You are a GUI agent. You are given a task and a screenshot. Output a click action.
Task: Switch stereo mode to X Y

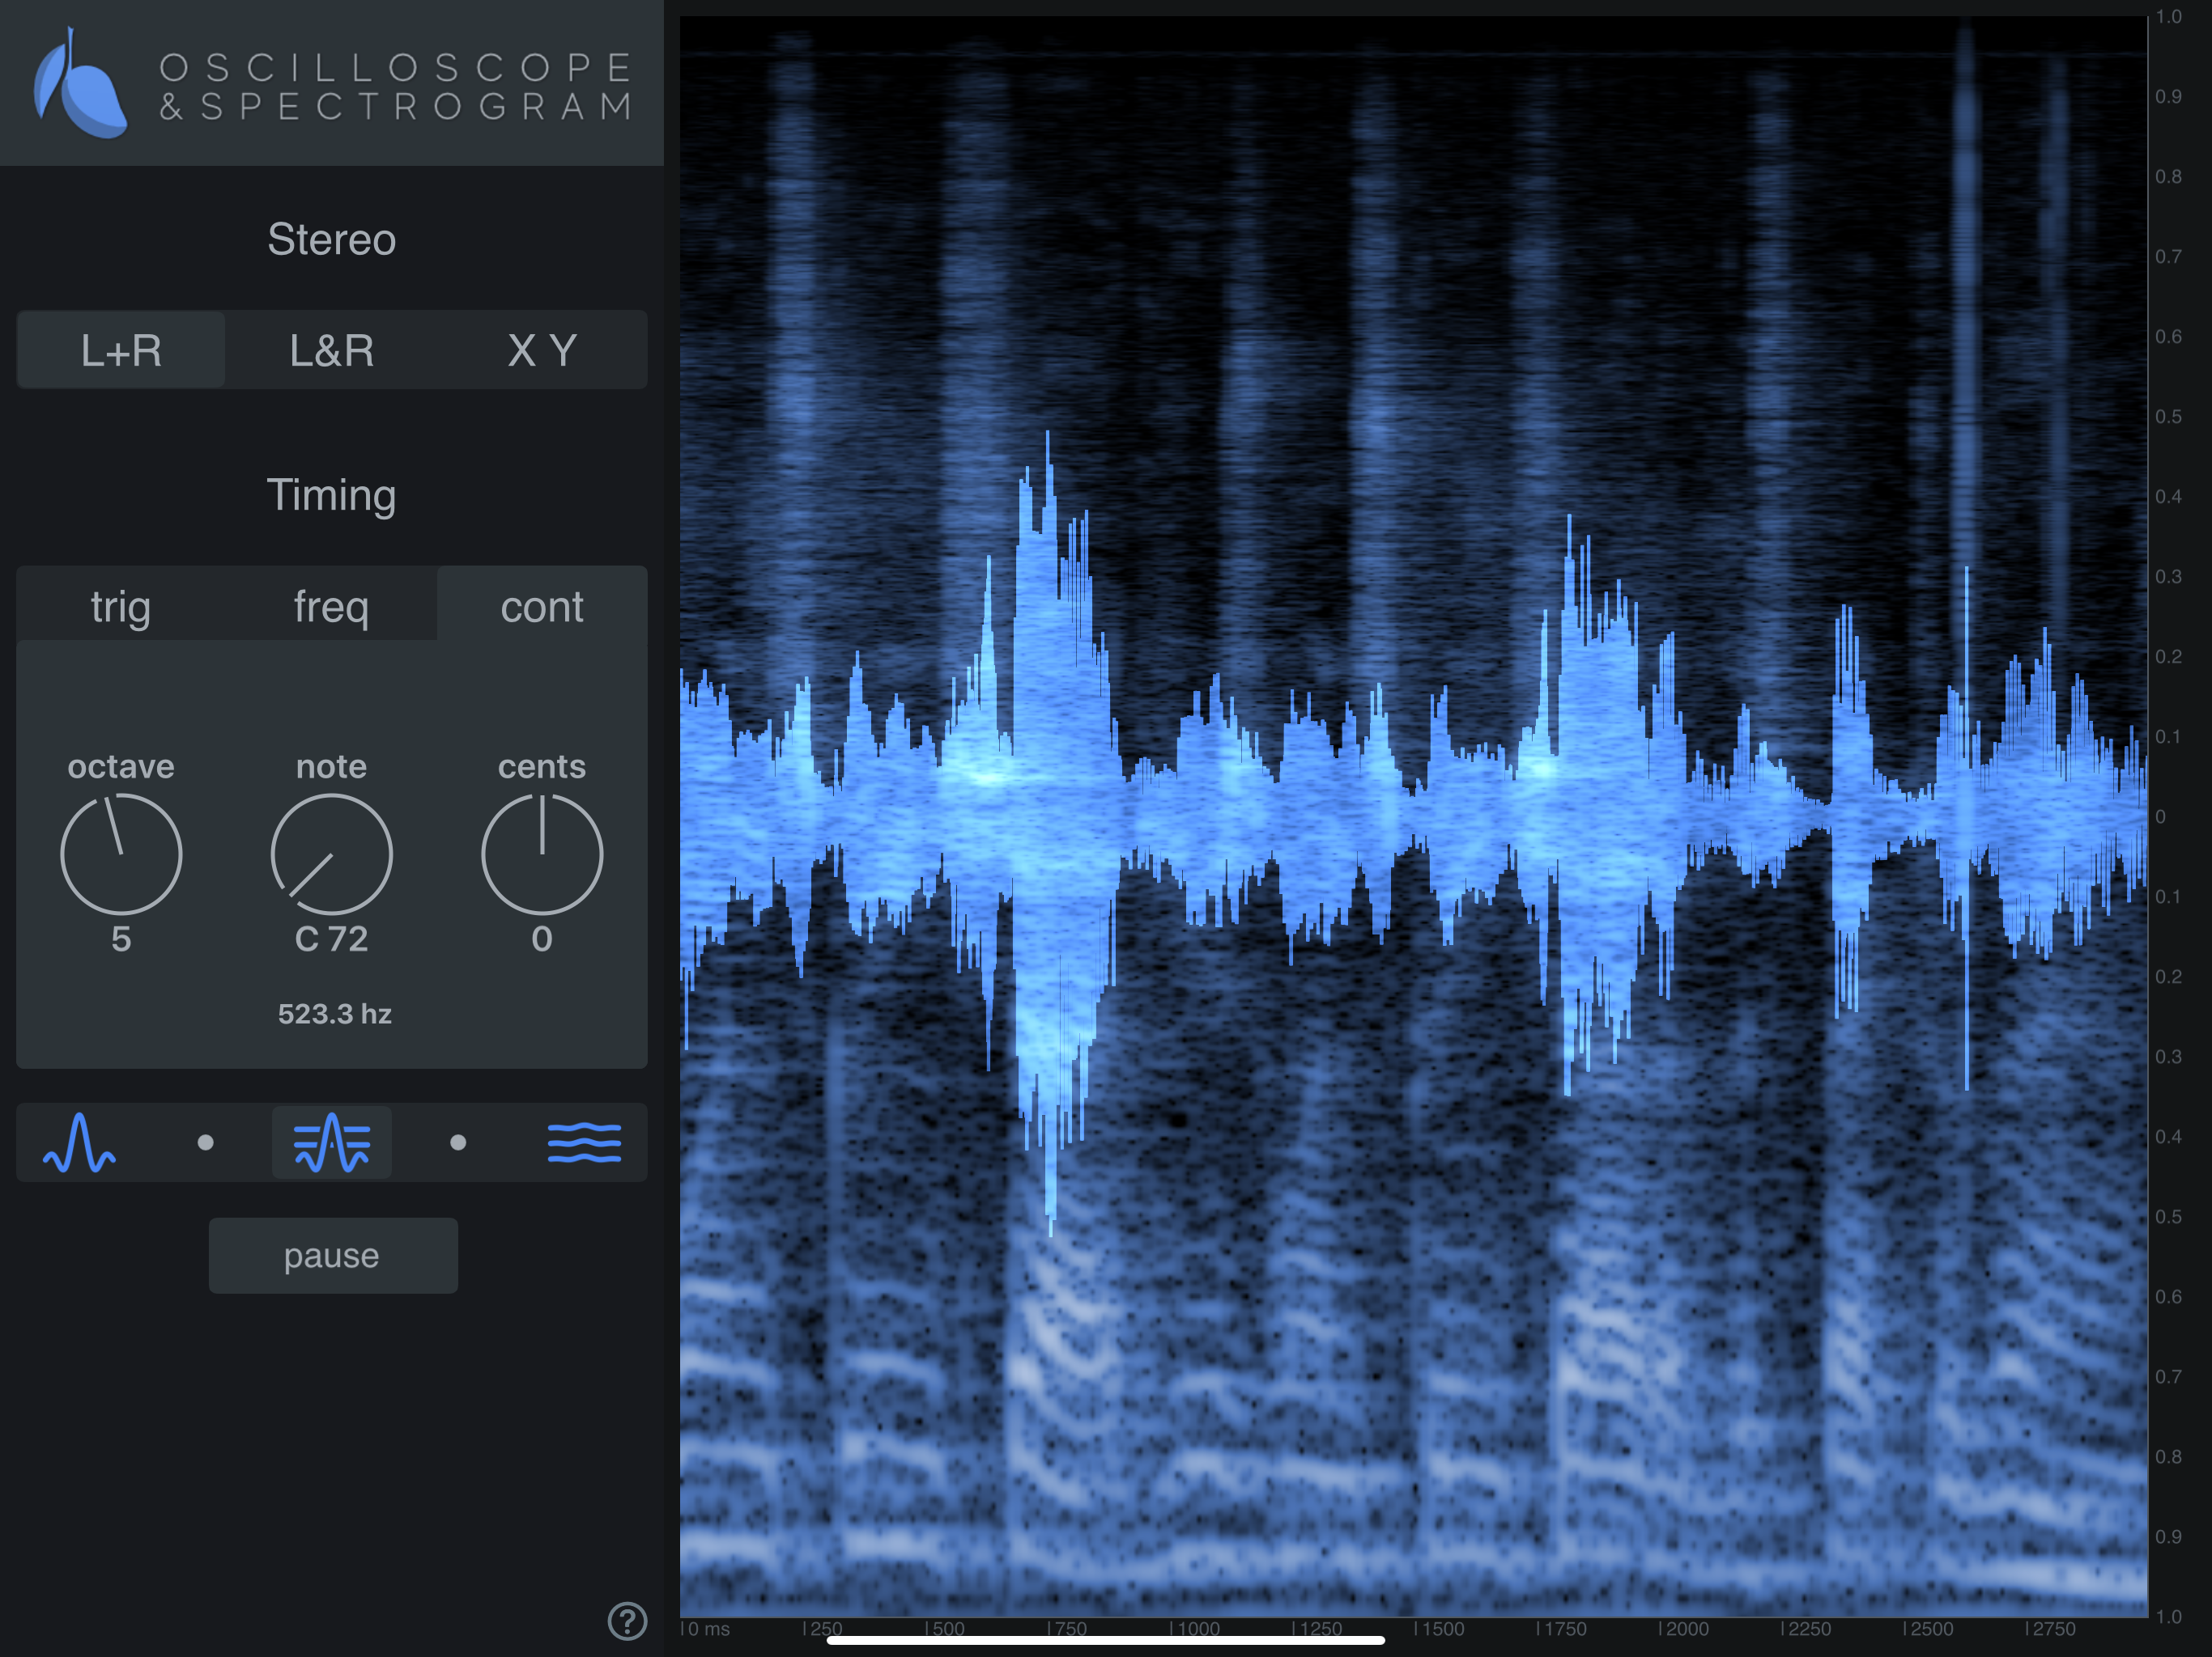point(541,351)
